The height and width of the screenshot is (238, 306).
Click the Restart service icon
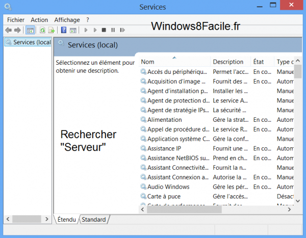pos(122,30)
